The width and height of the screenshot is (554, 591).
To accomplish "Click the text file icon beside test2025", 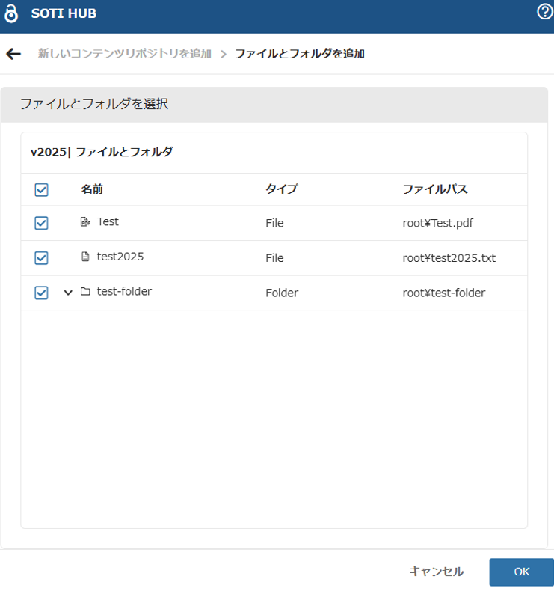I will point(85,257).
